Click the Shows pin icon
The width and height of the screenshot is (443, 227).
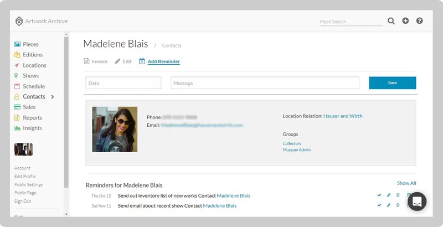click(x=16, y=76)
